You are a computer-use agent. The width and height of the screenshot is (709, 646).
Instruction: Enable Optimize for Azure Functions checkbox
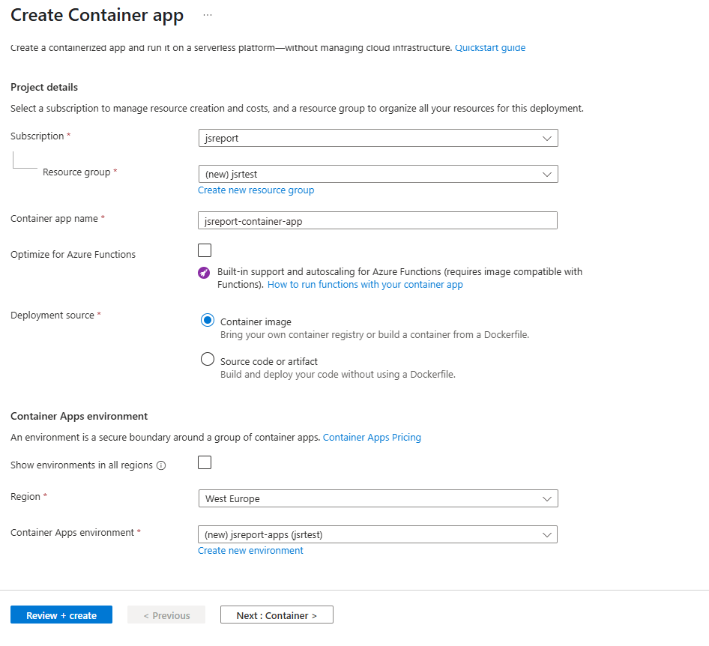(x=205, y=250)
